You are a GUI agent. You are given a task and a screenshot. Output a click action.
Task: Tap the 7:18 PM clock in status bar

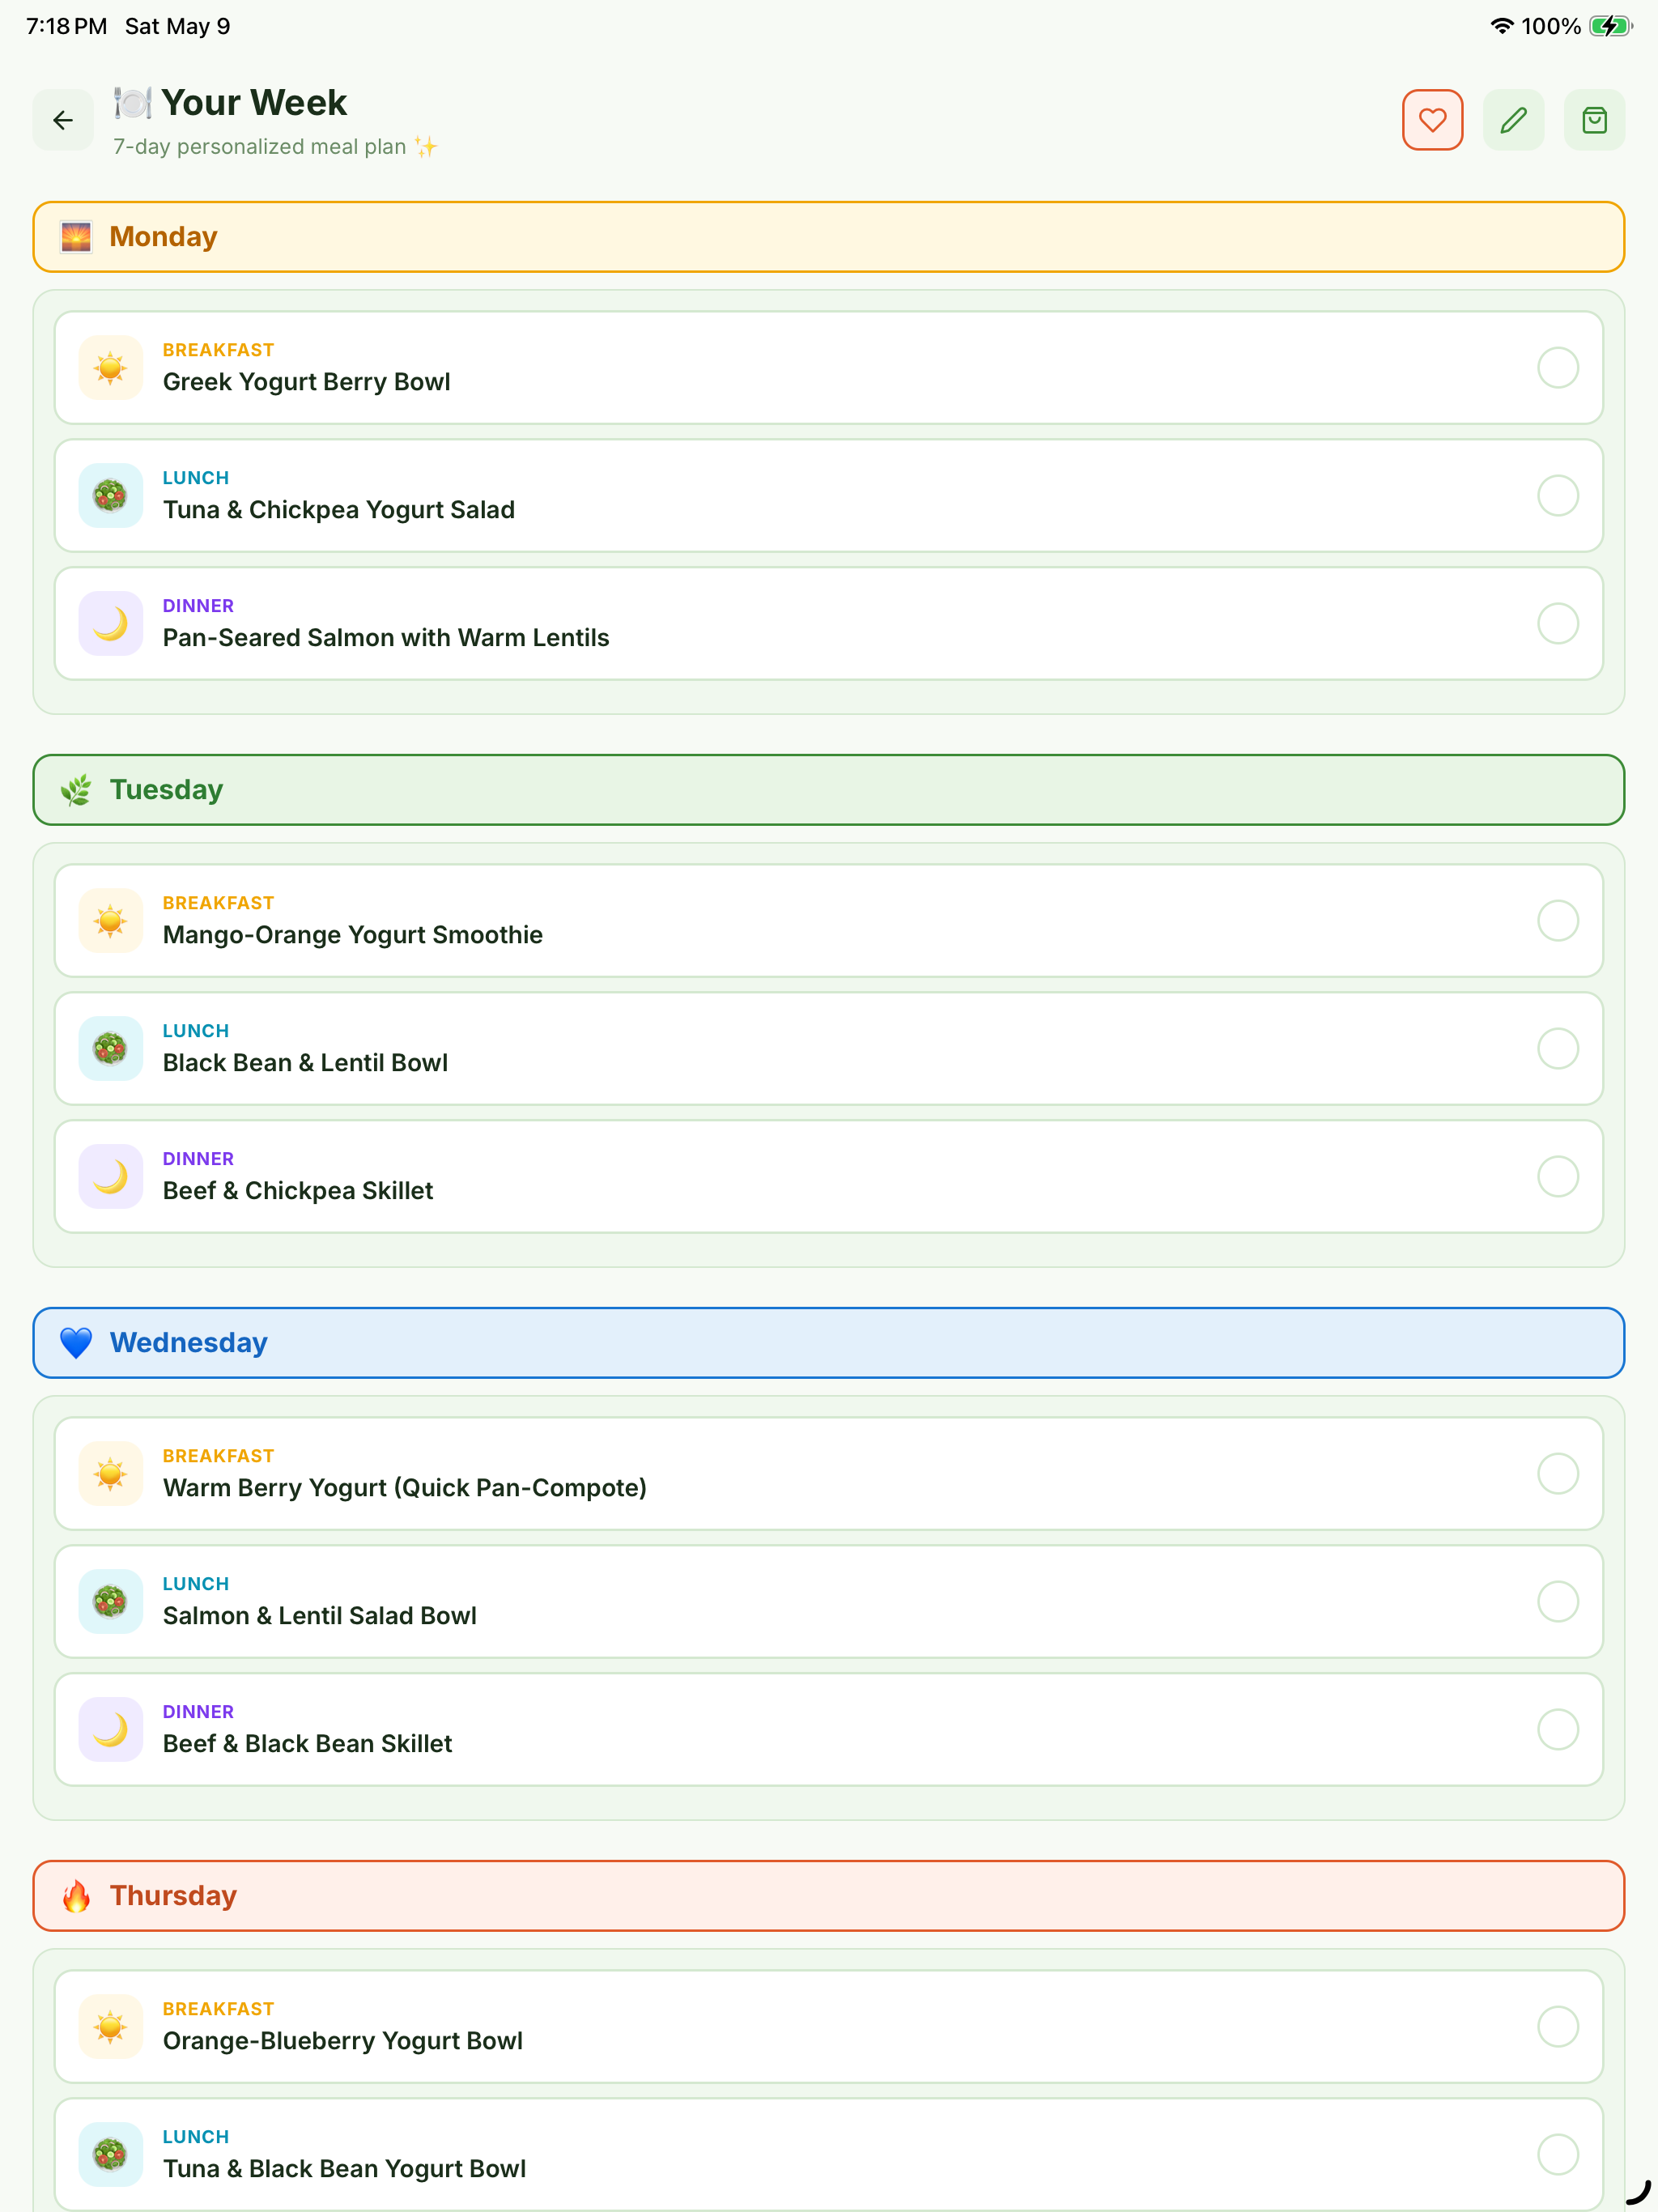click(x=66, y=27)
